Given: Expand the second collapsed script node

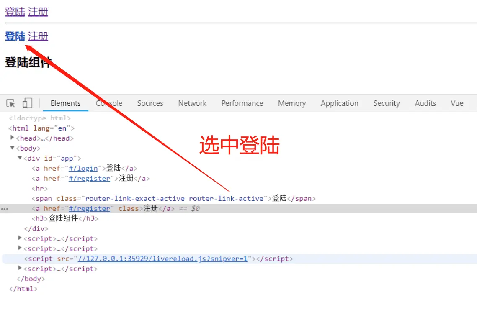Looking at the screenshot, I should [20, 248].
